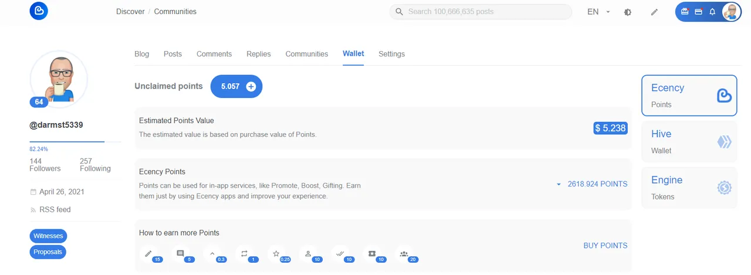Open notifications bell icon
751x275 pixels.
click(712, 12)
